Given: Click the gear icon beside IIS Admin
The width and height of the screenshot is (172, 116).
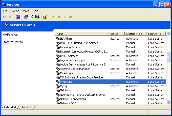Looking at the screenshot, I should click(58, 39).
